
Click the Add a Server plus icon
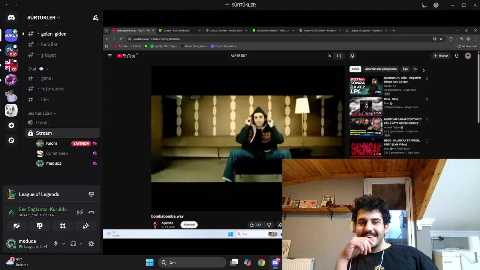point(11,125)
